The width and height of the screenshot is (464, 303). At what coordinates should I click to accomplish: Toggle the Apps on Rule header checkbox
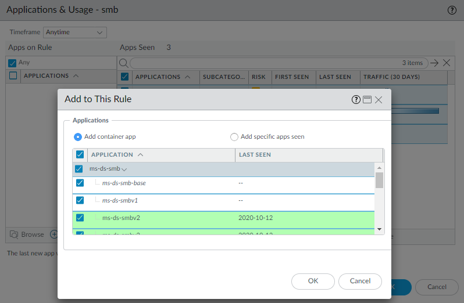coord(13,75)
